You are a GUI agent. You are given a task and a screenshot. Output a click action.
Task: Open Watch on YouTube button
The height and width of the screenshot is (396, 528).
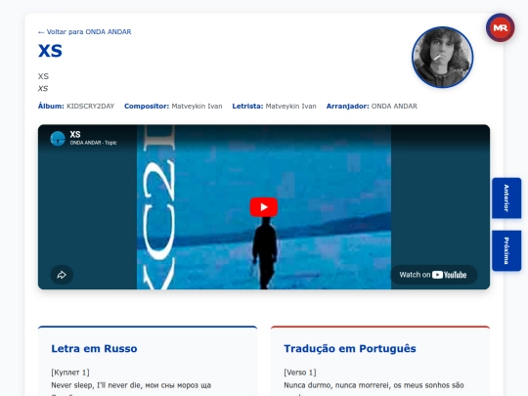434,275
